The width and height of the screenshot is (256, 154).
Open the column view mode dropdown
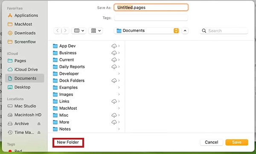(x=79, y=31)
